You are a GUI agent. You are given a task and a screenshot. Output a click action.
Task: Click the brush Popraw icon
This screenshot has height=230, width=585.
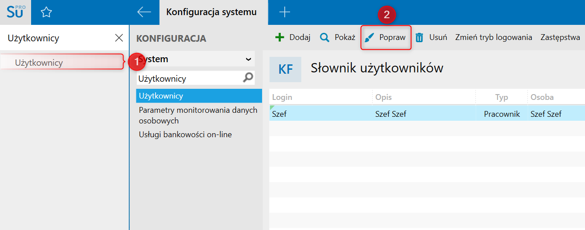tap(370, 37)
